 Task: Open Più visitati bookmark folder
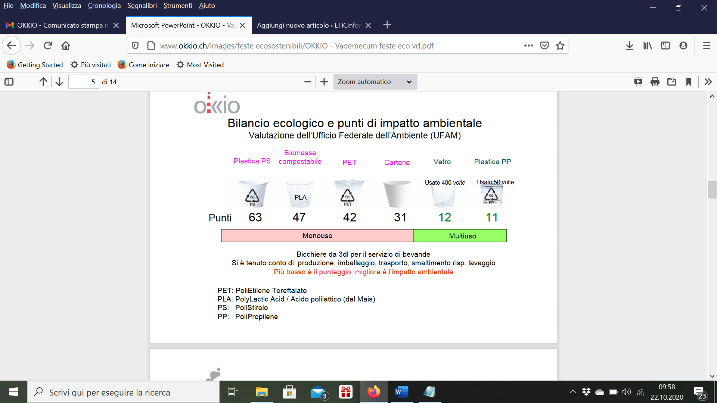point(91,65)
